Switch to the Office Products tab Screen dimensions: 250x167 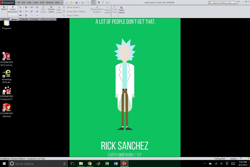48,19
